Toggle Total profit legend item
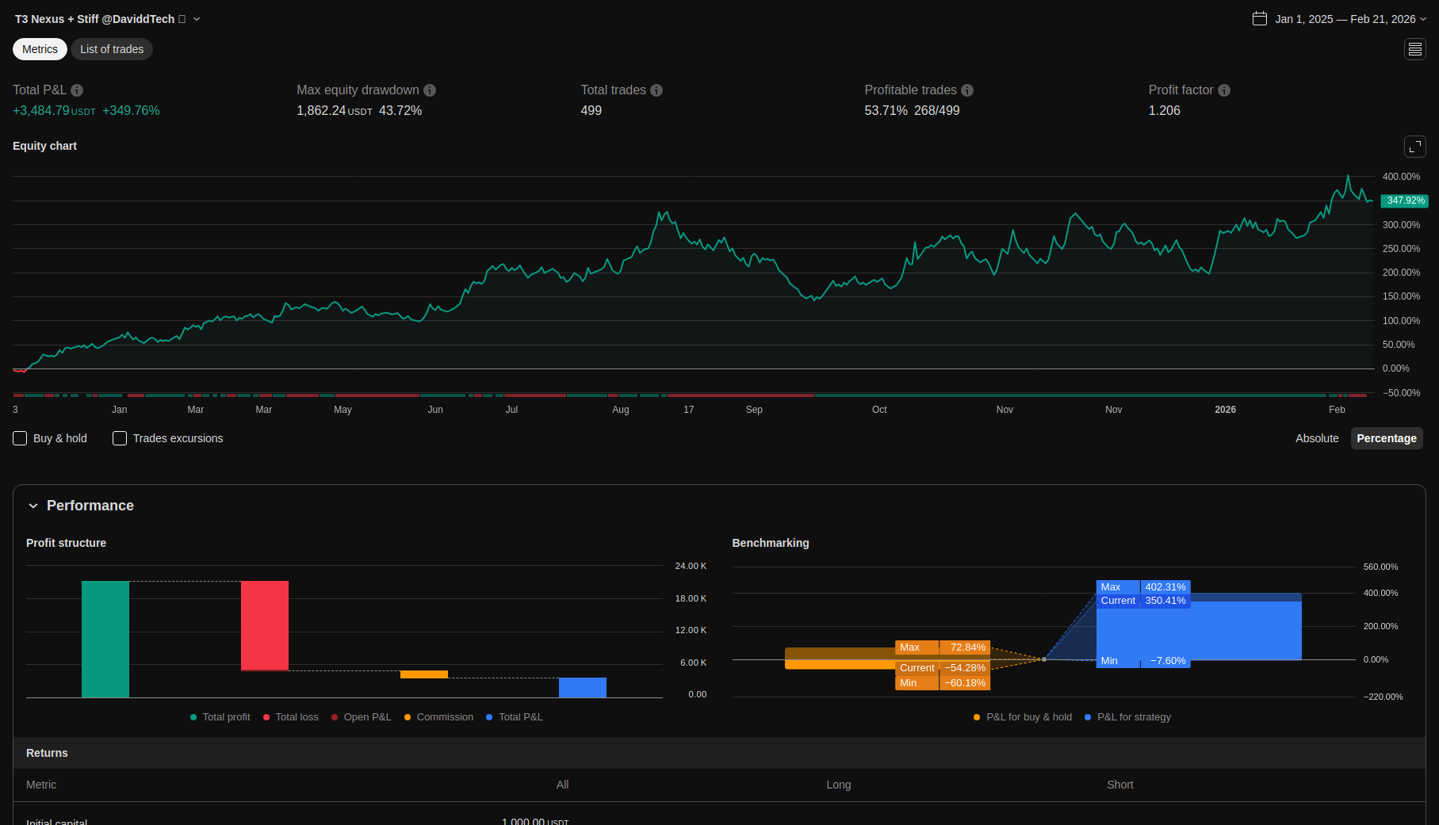Image resolution: width=1439 pixels, height=825 pixels. 220,717
